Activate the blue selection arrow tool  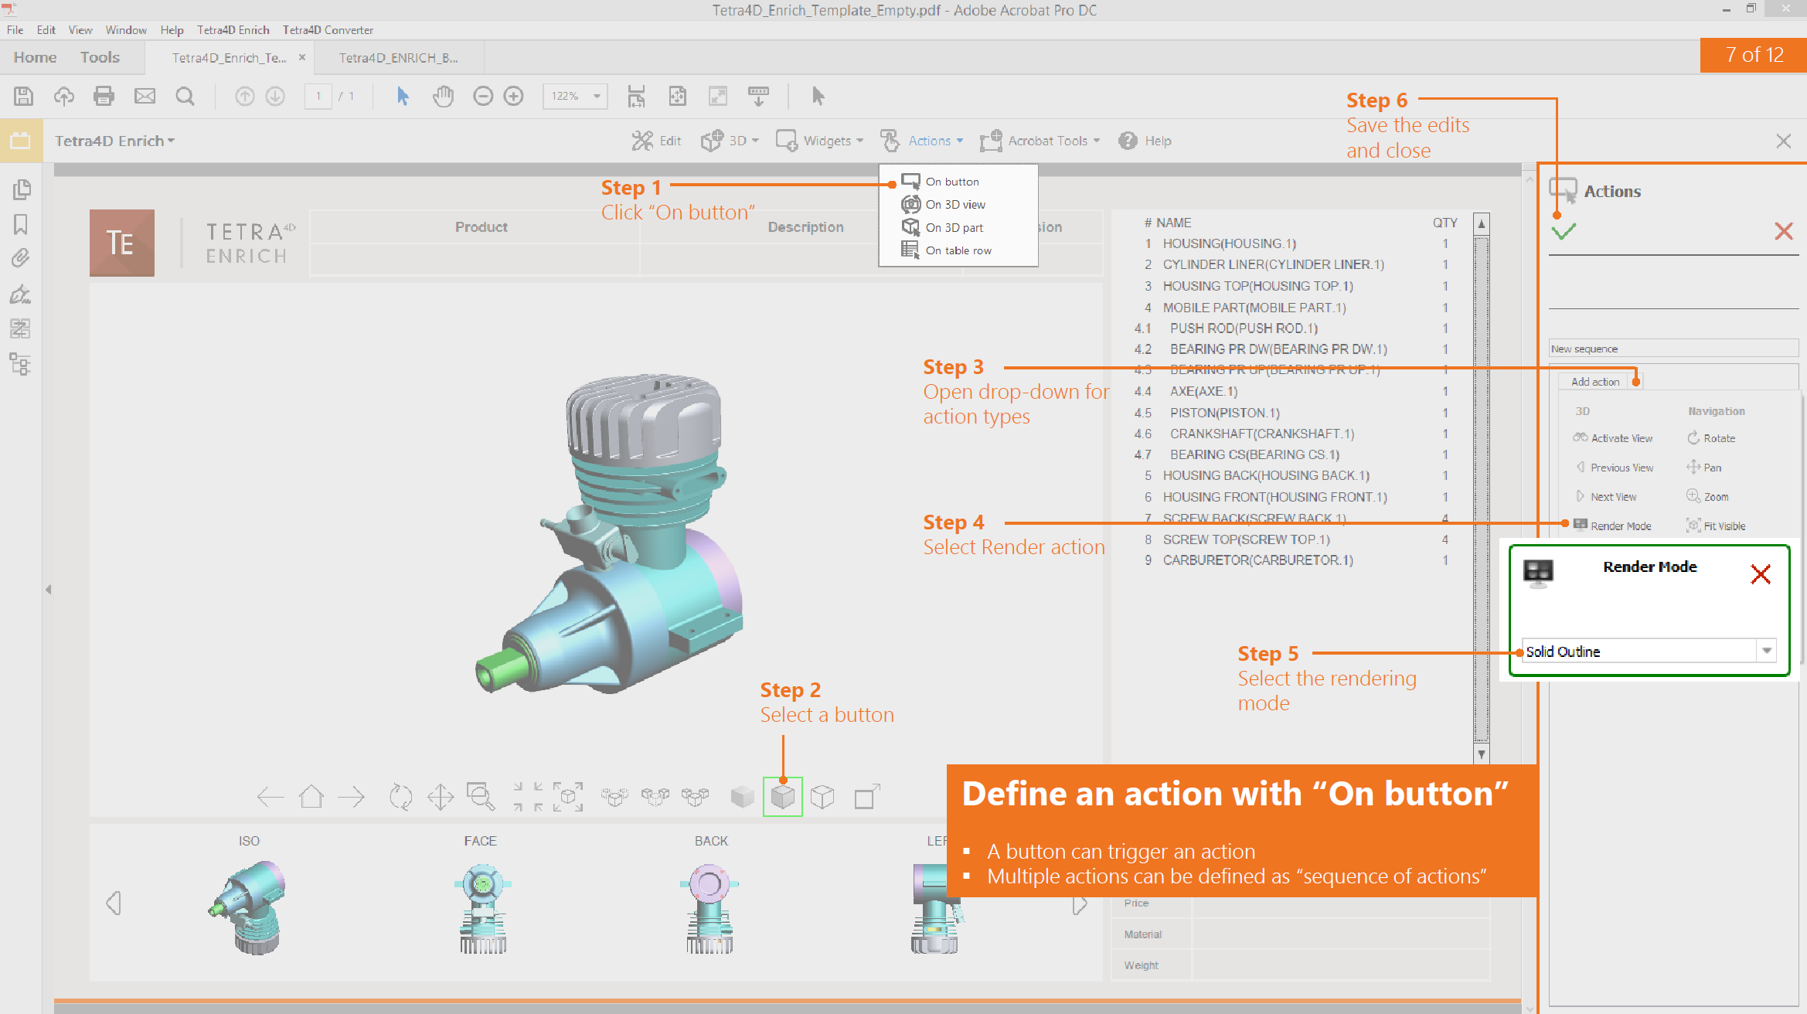403,96
